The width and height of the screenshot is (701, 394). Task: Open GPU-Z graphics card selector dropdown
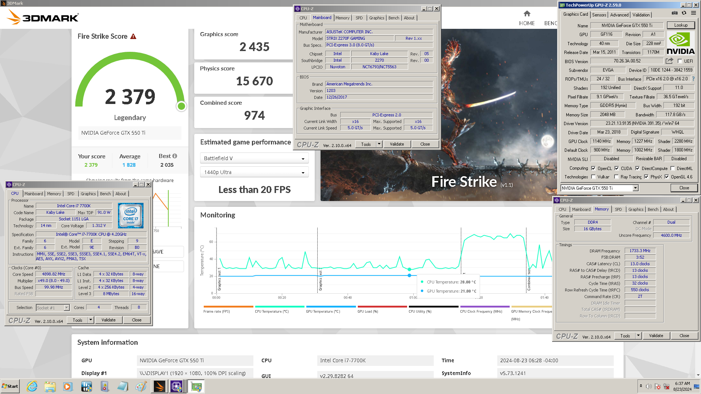[635, 188]
